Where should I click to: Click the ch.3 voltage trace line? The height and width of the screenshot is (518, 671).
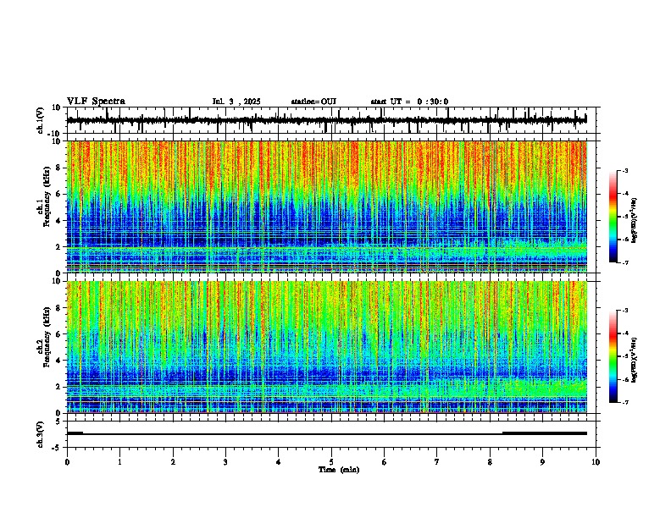coord(327,433)
